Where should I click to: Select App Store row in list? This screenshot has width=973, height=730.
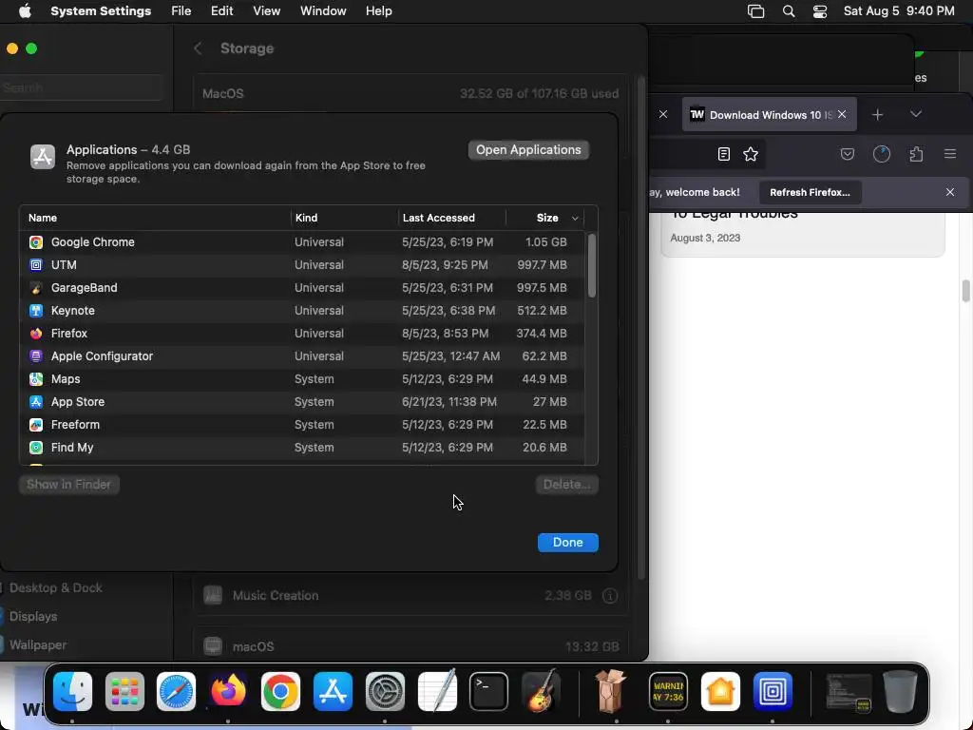click(x=301, y=402)
